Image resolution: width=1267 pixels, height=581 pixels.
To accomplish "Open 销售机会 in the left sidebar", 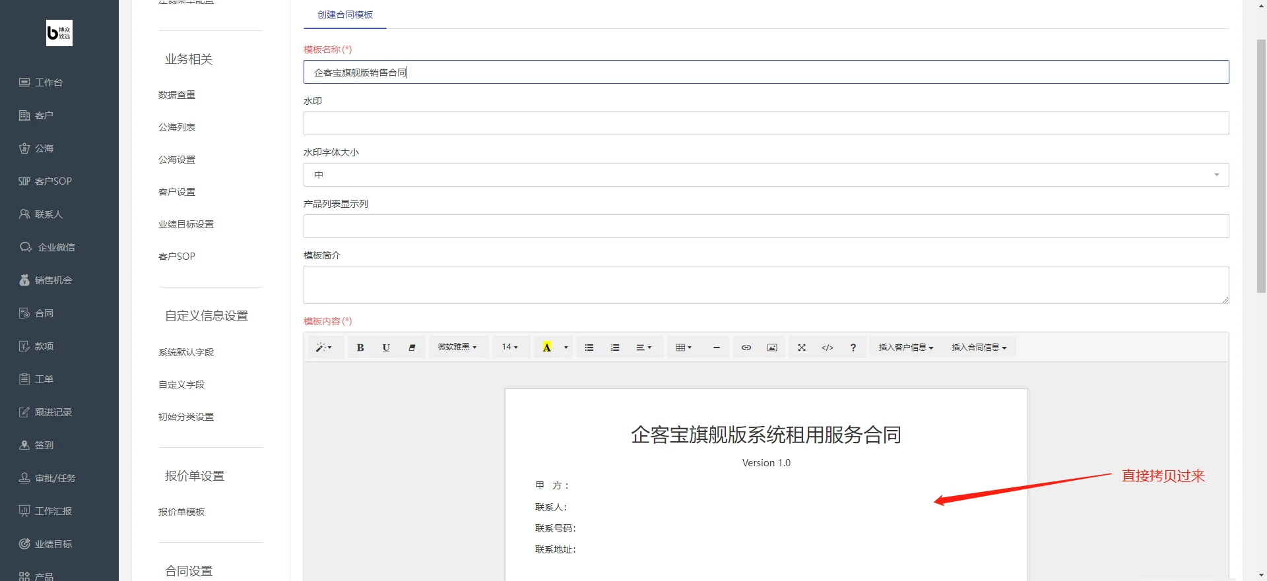I will pos(53,280).
